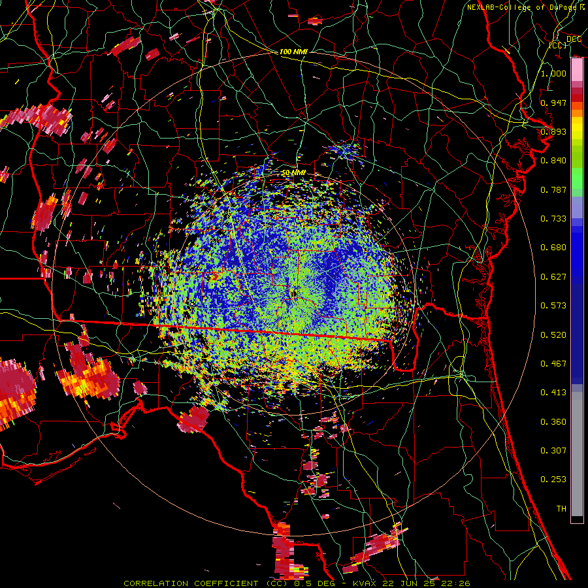Select the 0.360 scale value
The image size is (588, 588).
coord(553,422)
